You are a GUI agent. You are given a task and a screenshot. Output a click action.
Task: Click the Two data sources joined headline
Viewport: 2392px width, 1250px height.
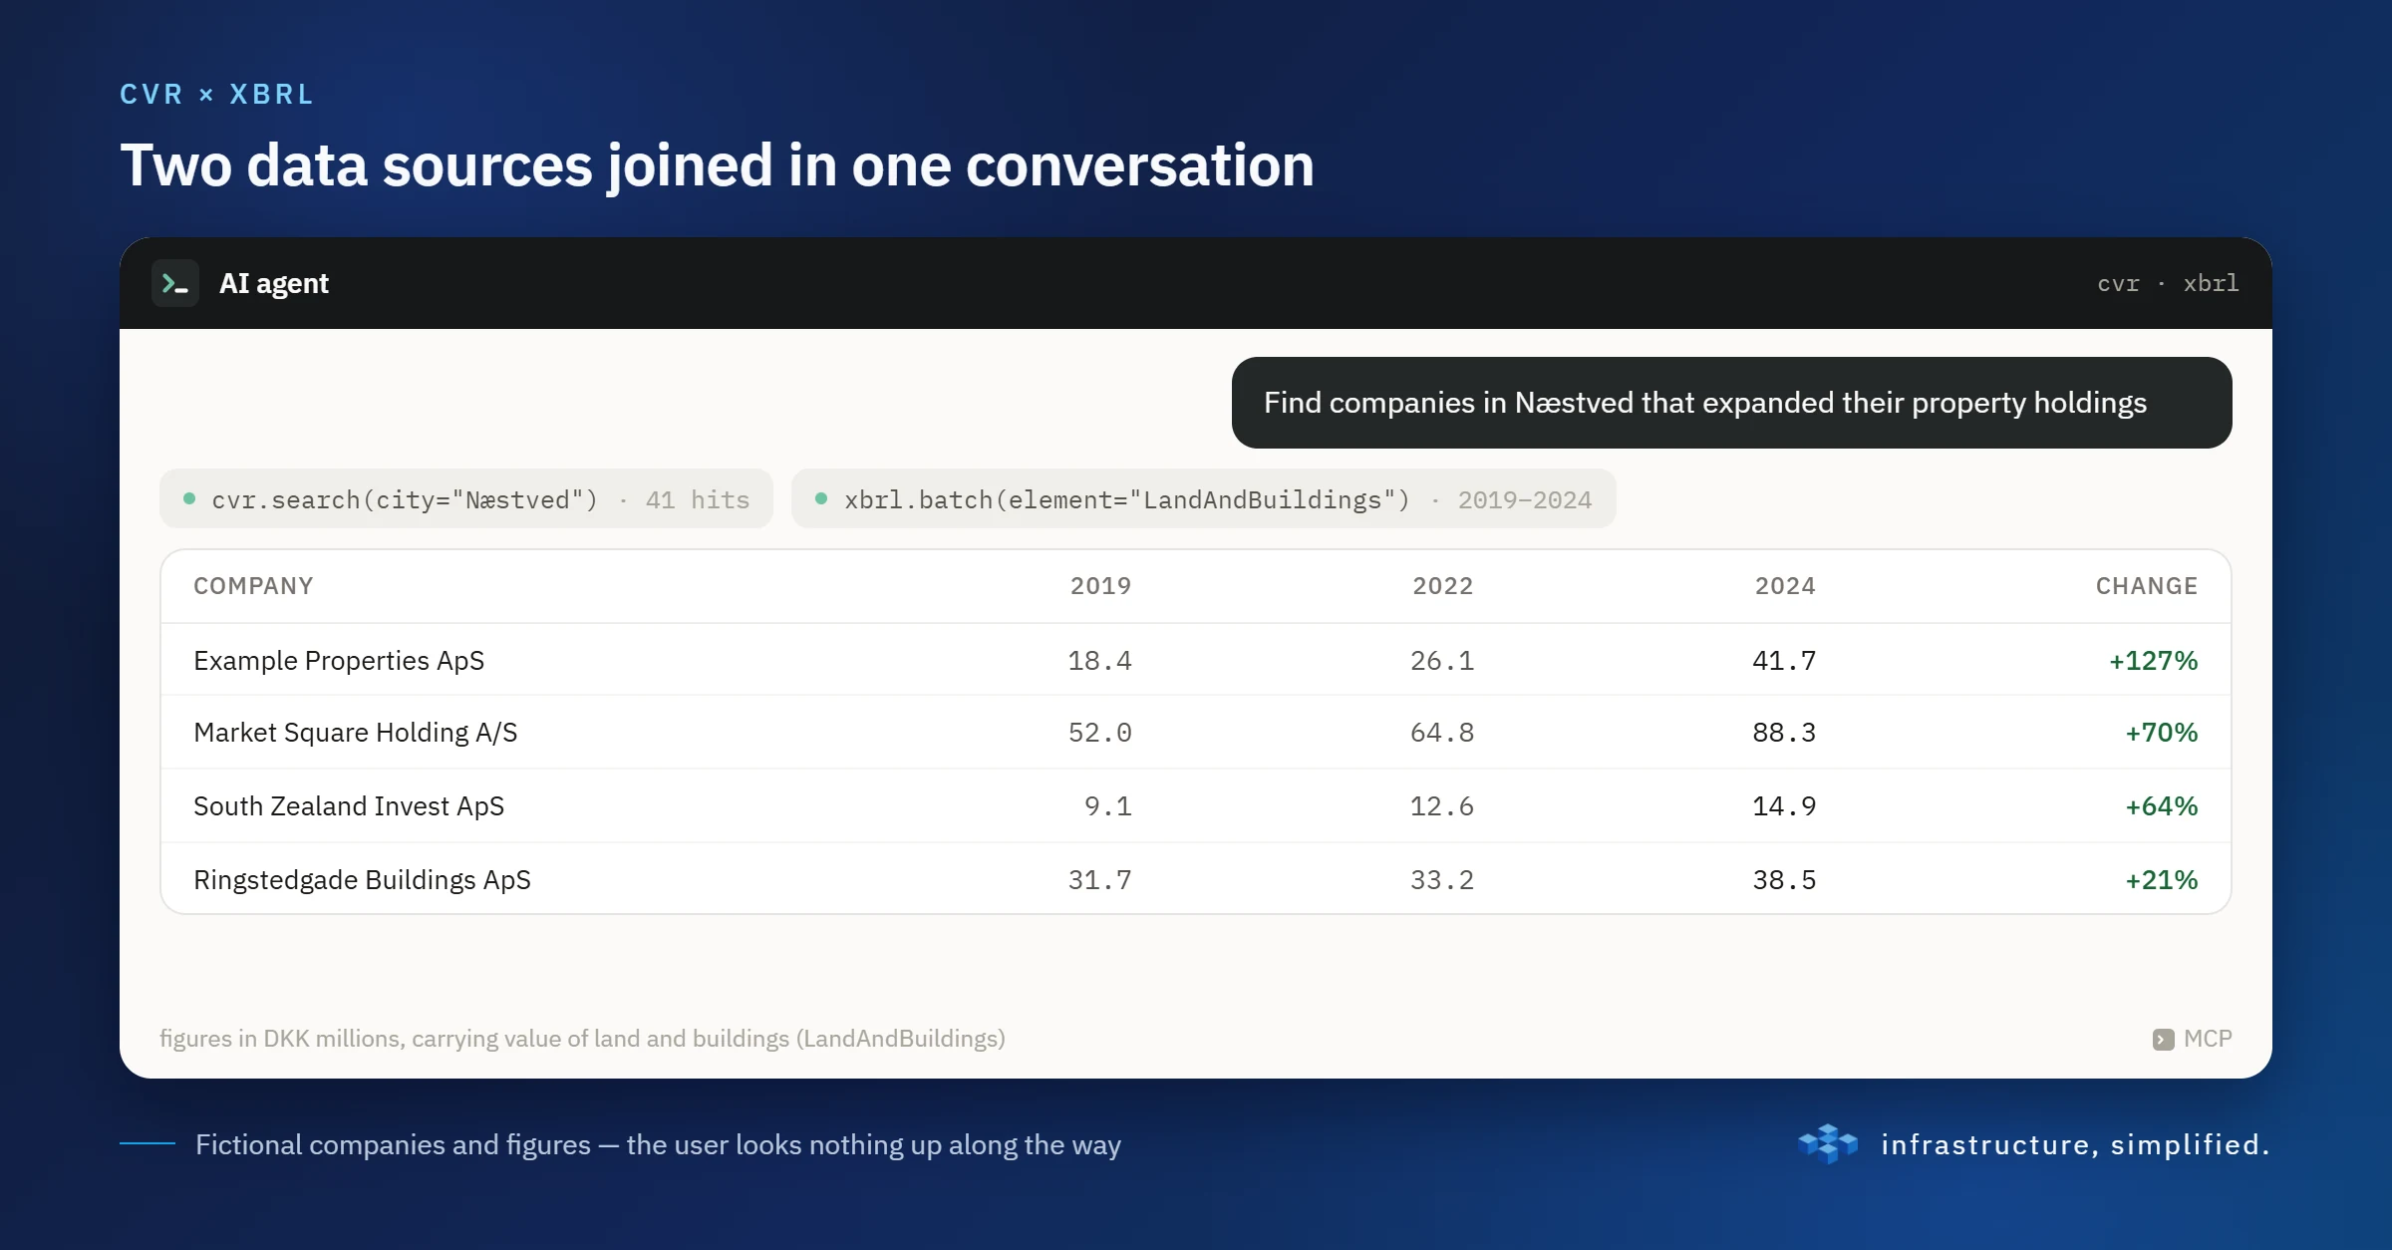717,165
